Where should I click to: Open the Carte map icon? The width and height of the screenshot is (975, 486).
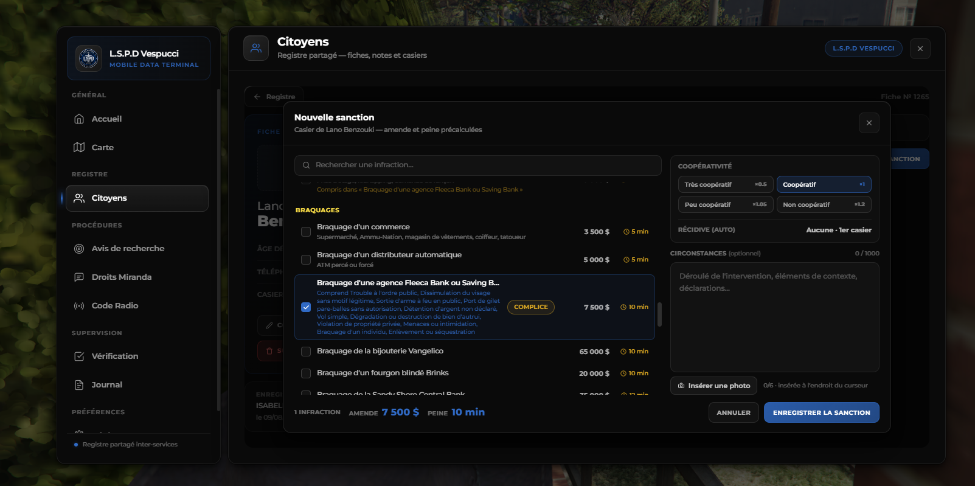[x=79, y=147]
